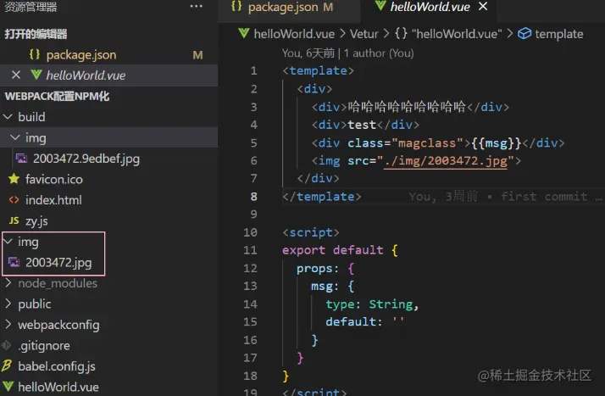The height and width of the screenshot is (396, 605).
Task: Open index.html in the file tree
Action: (x=53, y=200)
